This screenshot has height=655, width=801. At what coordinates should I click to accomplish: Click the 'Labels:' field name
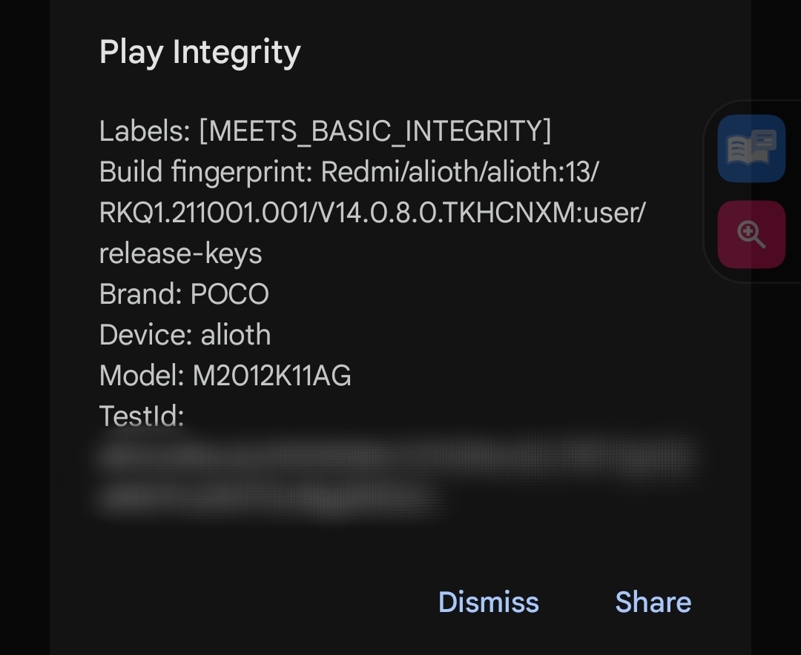click(145, 131)
